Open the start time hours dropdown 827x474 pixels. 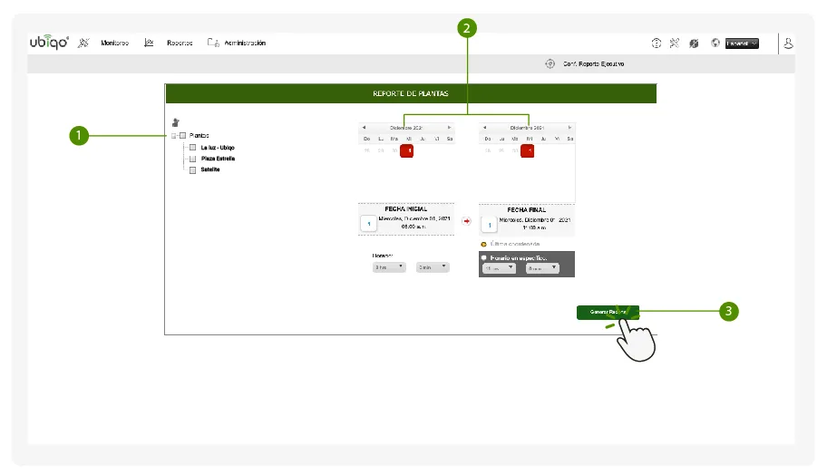point(389,267)
